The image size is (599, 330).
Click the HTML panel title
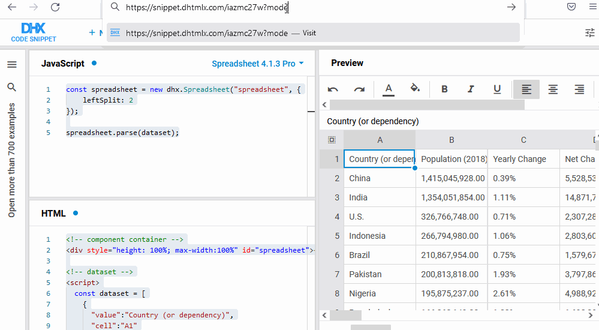pyautogui.click(x=53, y=214)
